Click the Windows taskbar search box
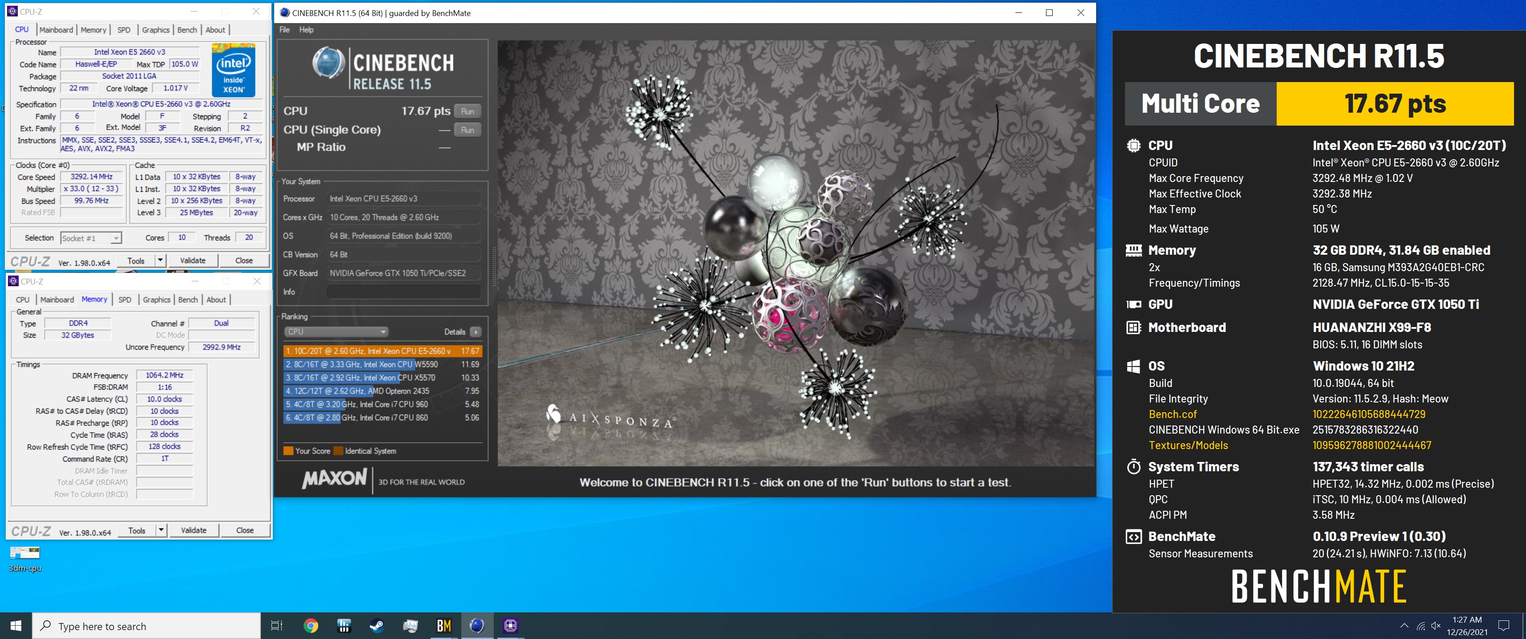The width and height of the screenshot is (1526, 639). coord(146,626)
